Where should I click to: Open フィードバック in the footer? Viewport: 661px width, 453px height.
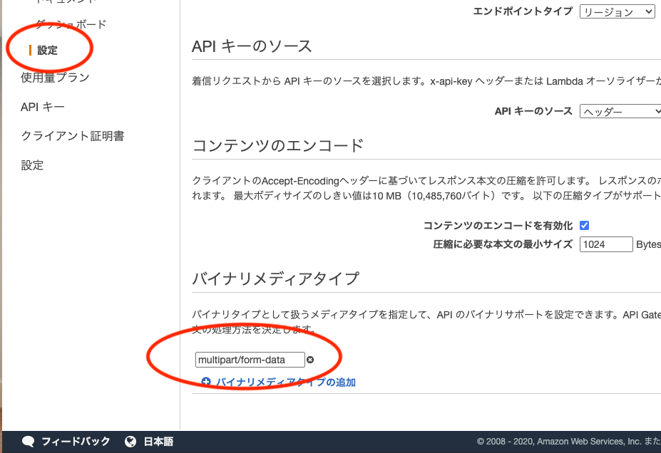pyautogui.click(x=76, y=442)
